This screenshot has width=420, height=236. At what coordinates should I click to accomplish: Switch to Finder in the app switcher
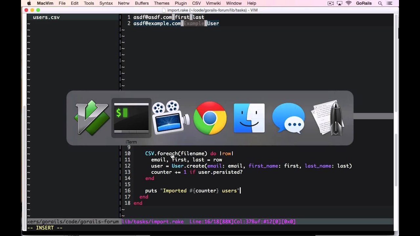pyautogui.click(x=249, y=118)
